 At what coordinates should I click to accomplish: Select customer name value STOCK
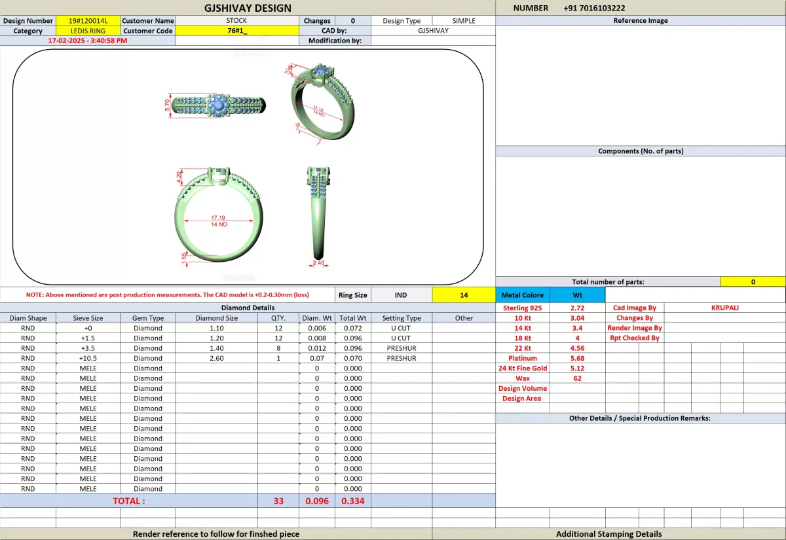point(237,20)
